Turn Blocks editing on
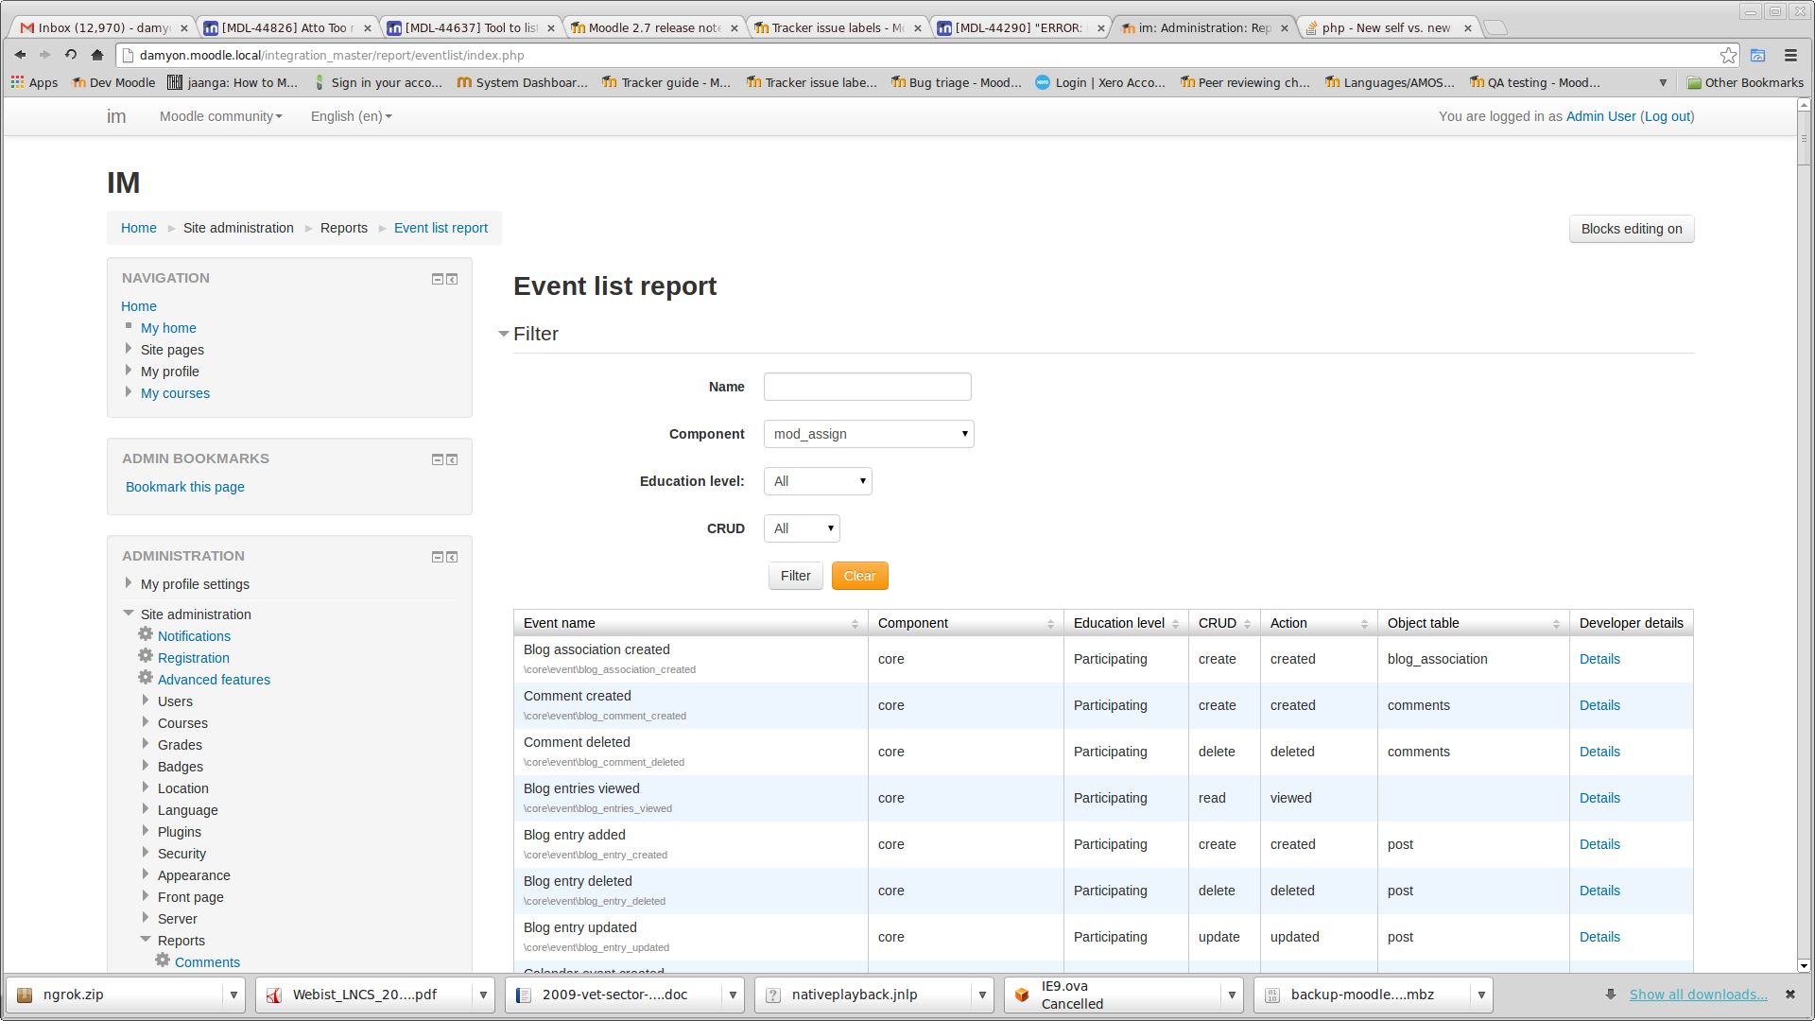This screenshot has height=1021, width=1815. click(x=1632, y=229)
